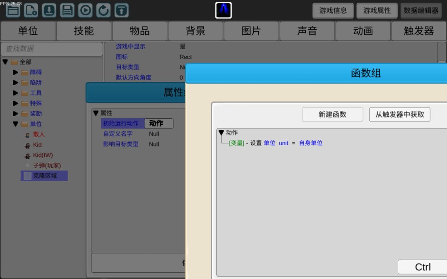Image resolution: width=447 pixels, height=279 pixels.
Task: Switch to 技能 tab
Action: coord(84,31)
